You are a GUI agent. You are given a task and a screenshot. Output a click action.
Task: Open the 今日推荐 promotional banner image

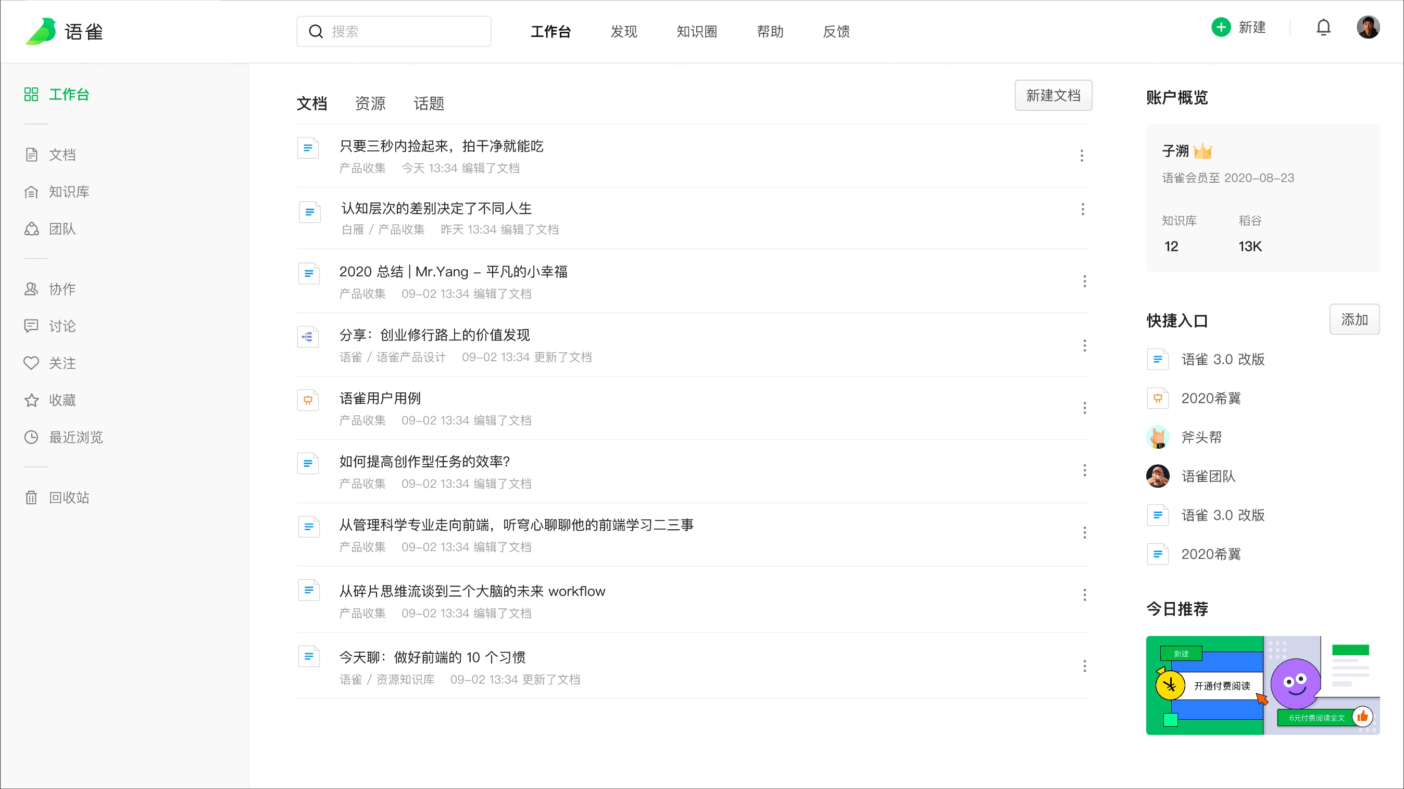click(1262, 685)
